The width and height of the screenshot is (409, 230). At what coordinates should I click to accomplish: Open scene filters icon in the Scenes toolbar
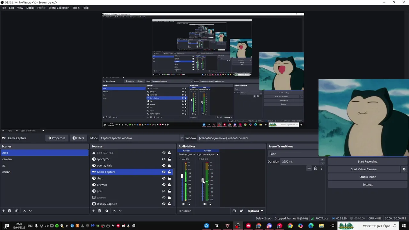point(17,211)
